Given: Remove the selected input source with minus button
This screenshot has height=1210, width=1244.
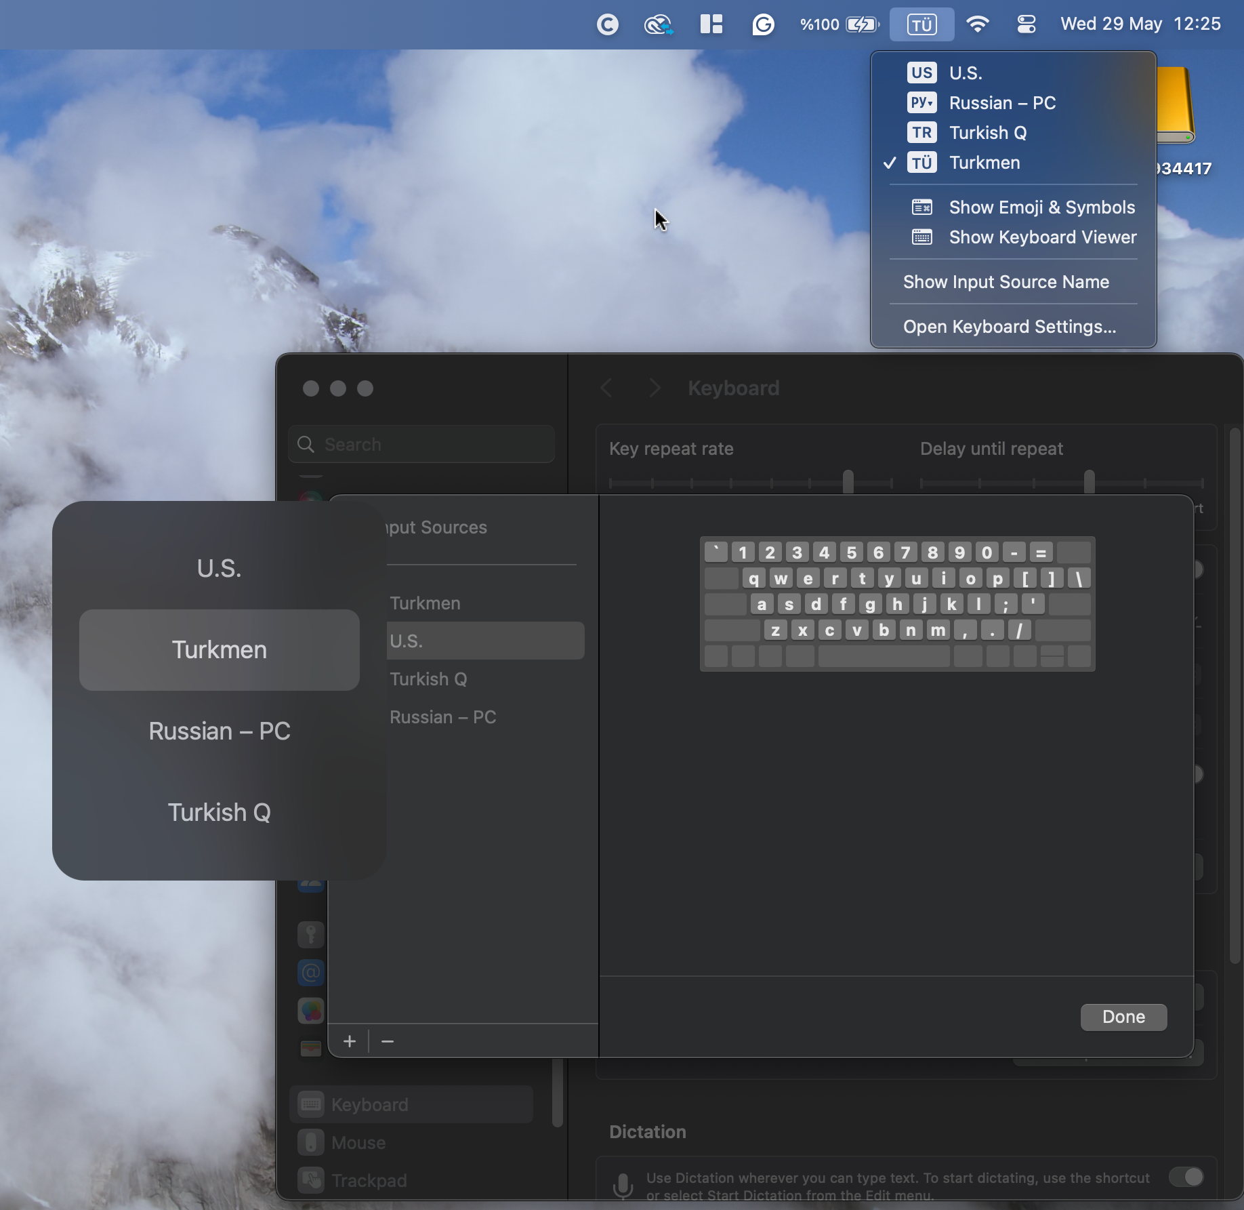Looking at the screenshot, I should tap(388, 1041).
